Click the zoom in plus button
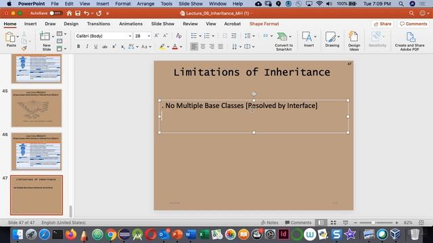This screenshot has height=243, width=433. [x=397, y=223]
